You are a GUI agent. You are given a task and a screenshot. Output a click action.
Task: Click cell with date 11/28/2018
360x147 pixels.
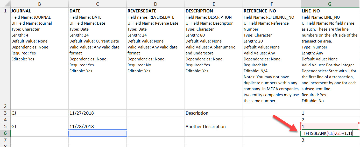tap(97, 127)
